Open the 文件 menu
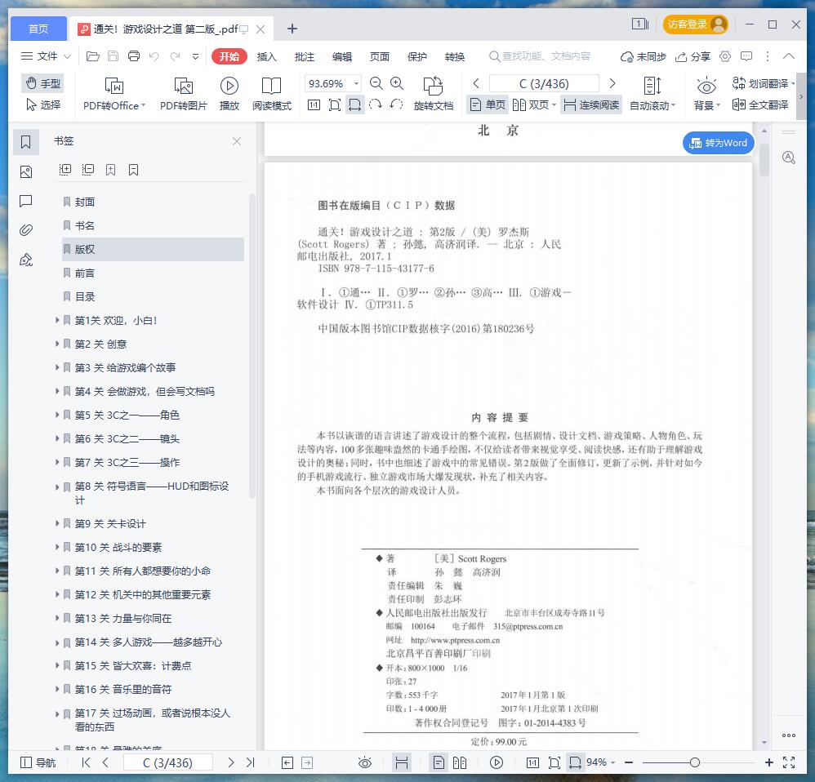Viewport: 815px width, 782px height. 45,56
